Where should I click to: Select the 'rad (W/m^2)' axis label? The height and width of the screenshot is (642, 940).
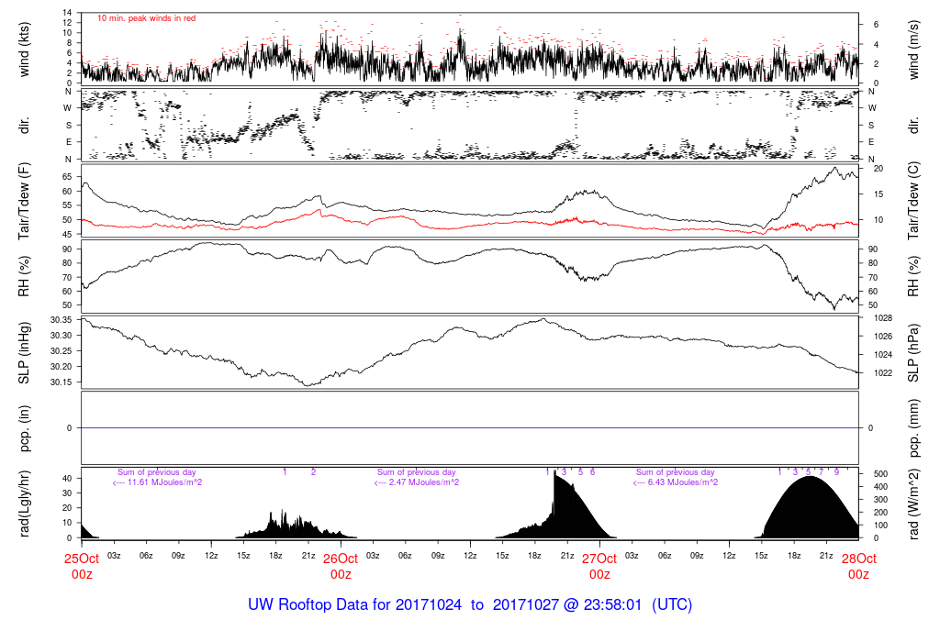[913, 504]
